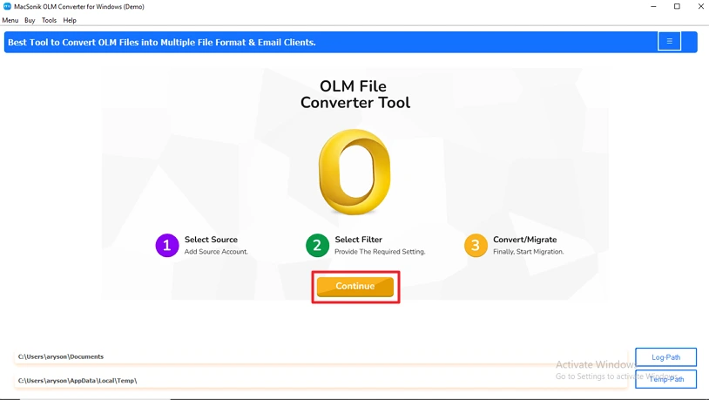Image resolution: width=709 pixels, height=400 pixels.
Task: Click 'Finally, Start Migration.' text
Action: tap(528, 252)
